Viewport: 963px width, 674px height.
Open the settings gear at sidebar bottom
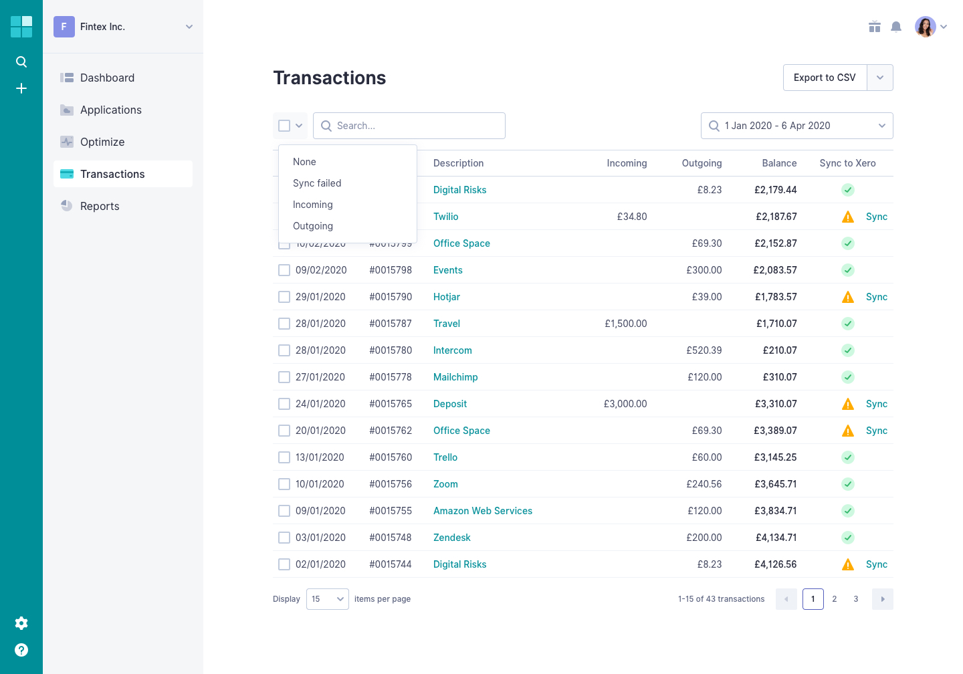[x=21, y=623]
